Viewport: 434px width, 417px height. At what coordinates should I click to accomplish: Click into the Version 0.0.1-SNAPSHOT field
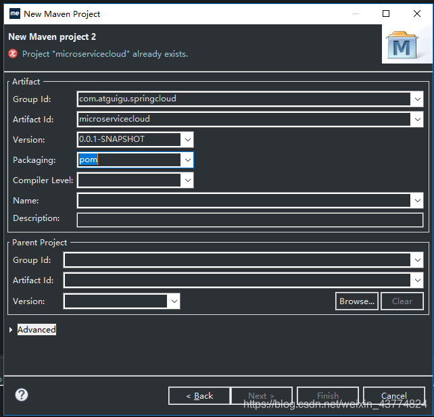point(129,139)
